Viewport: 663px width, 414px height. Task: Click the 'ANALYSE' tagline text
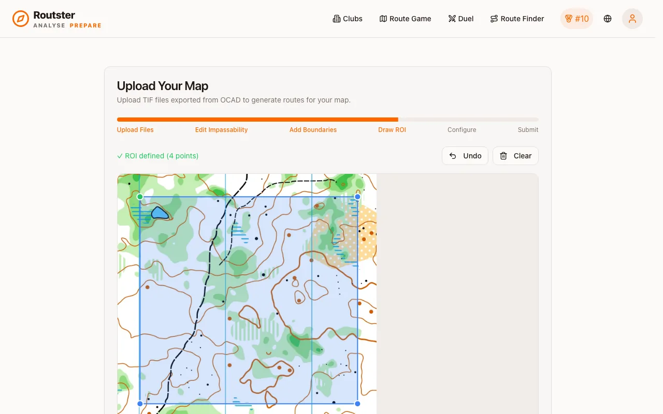tap(49, 25)
